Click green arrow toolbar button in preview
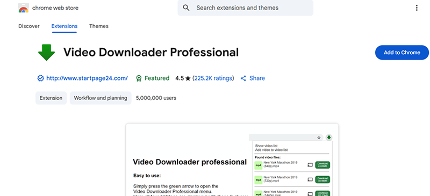430x196 pixels. pyautogui.click(x=329, y=137)
